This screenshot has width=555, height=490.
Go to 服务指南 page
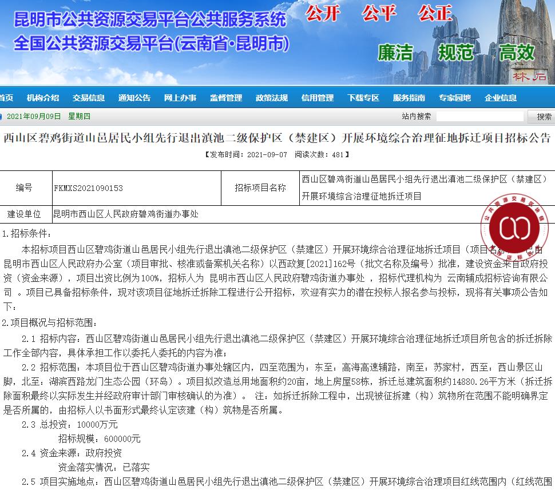coord(409,98)
